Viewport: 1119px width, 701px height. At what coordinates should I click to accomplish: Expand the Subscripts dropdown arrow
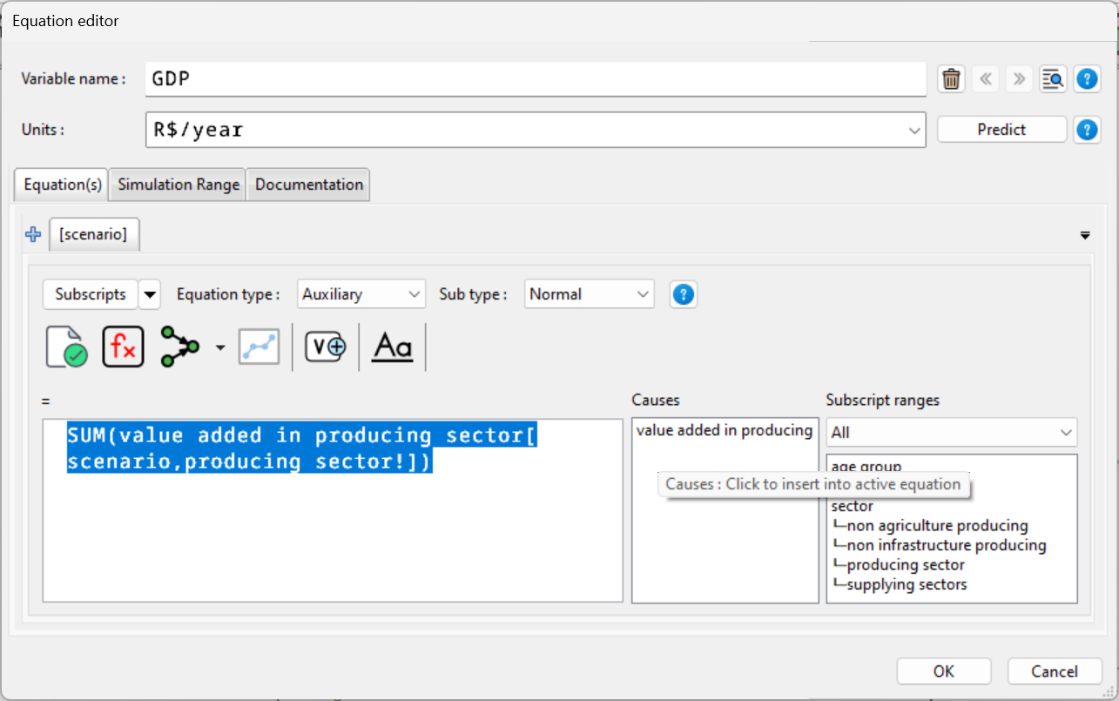[149, 293]
